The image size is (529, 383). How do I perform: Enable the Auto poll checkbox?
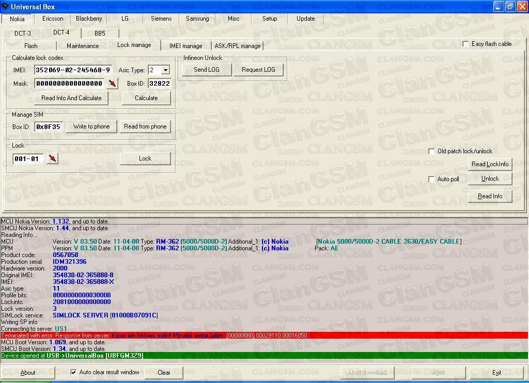pyautogui.click(x=431, y=179)
